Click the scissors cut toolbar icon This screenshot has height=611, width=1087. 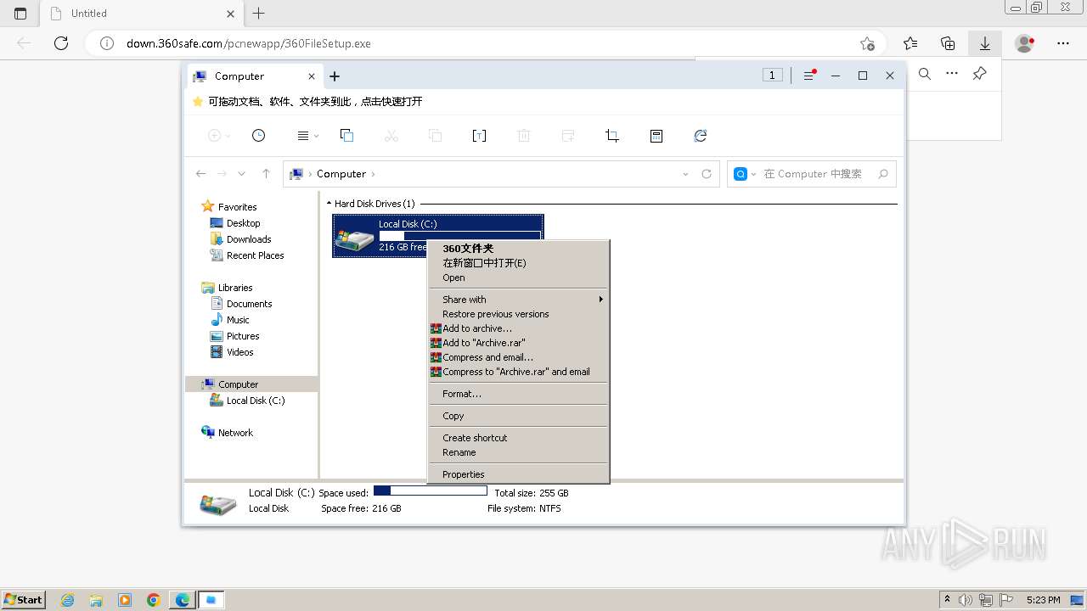tap(391, 136)
